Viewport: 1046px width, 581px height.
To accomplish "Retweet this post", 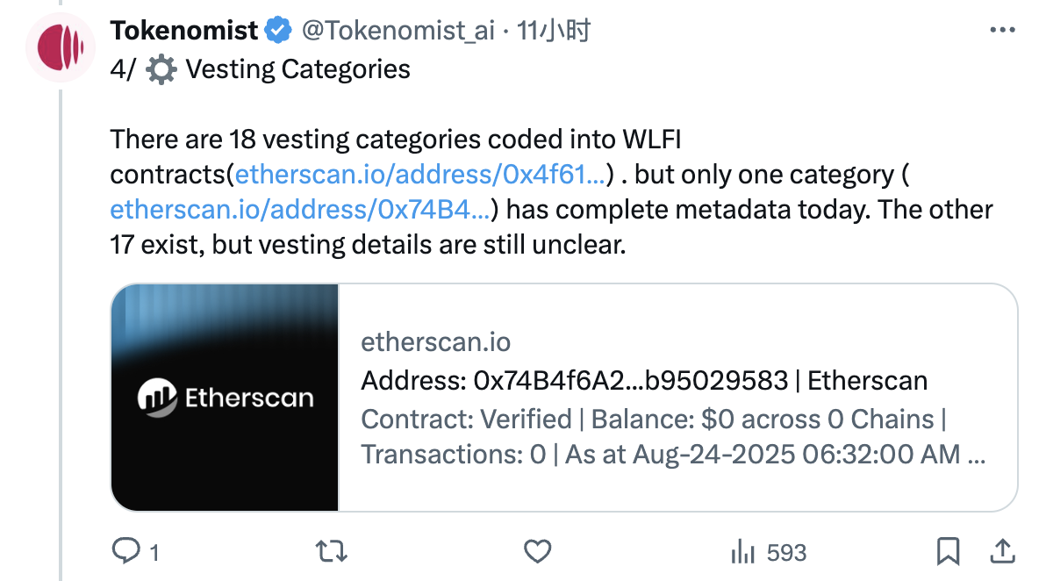I will click(x=332, y=552).
